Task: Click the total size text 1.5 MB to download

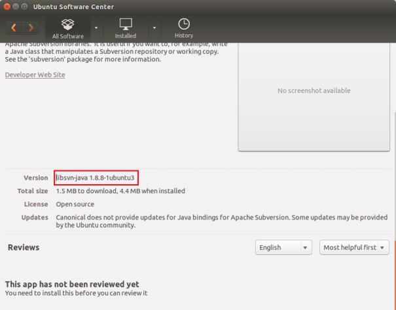Action: pos(86,191)
